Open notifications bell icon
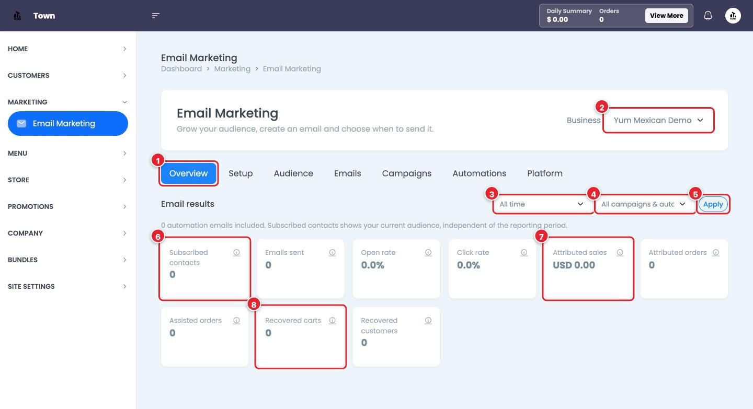 [x=708, y=16]
